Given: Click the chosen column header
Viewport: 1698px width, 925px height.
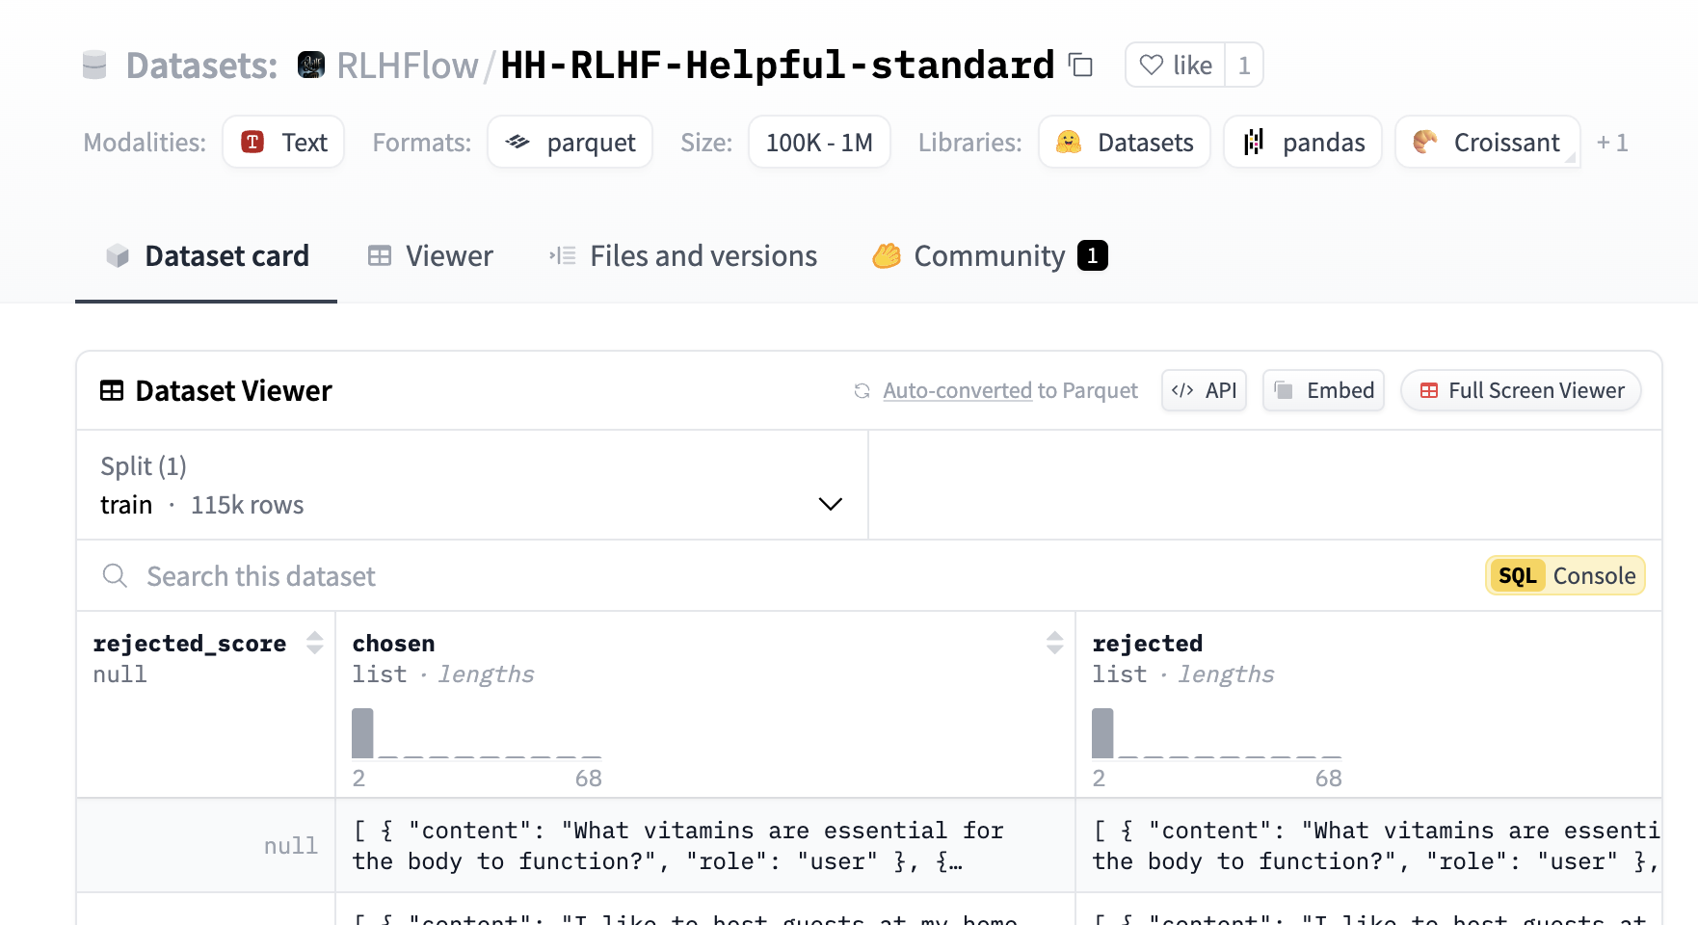Looking at the screenshot, I should coord(393,643).
